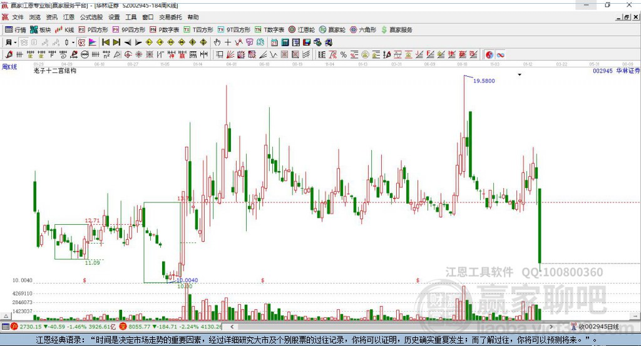
Task: Open the 文件 menu
Action: 18,17
